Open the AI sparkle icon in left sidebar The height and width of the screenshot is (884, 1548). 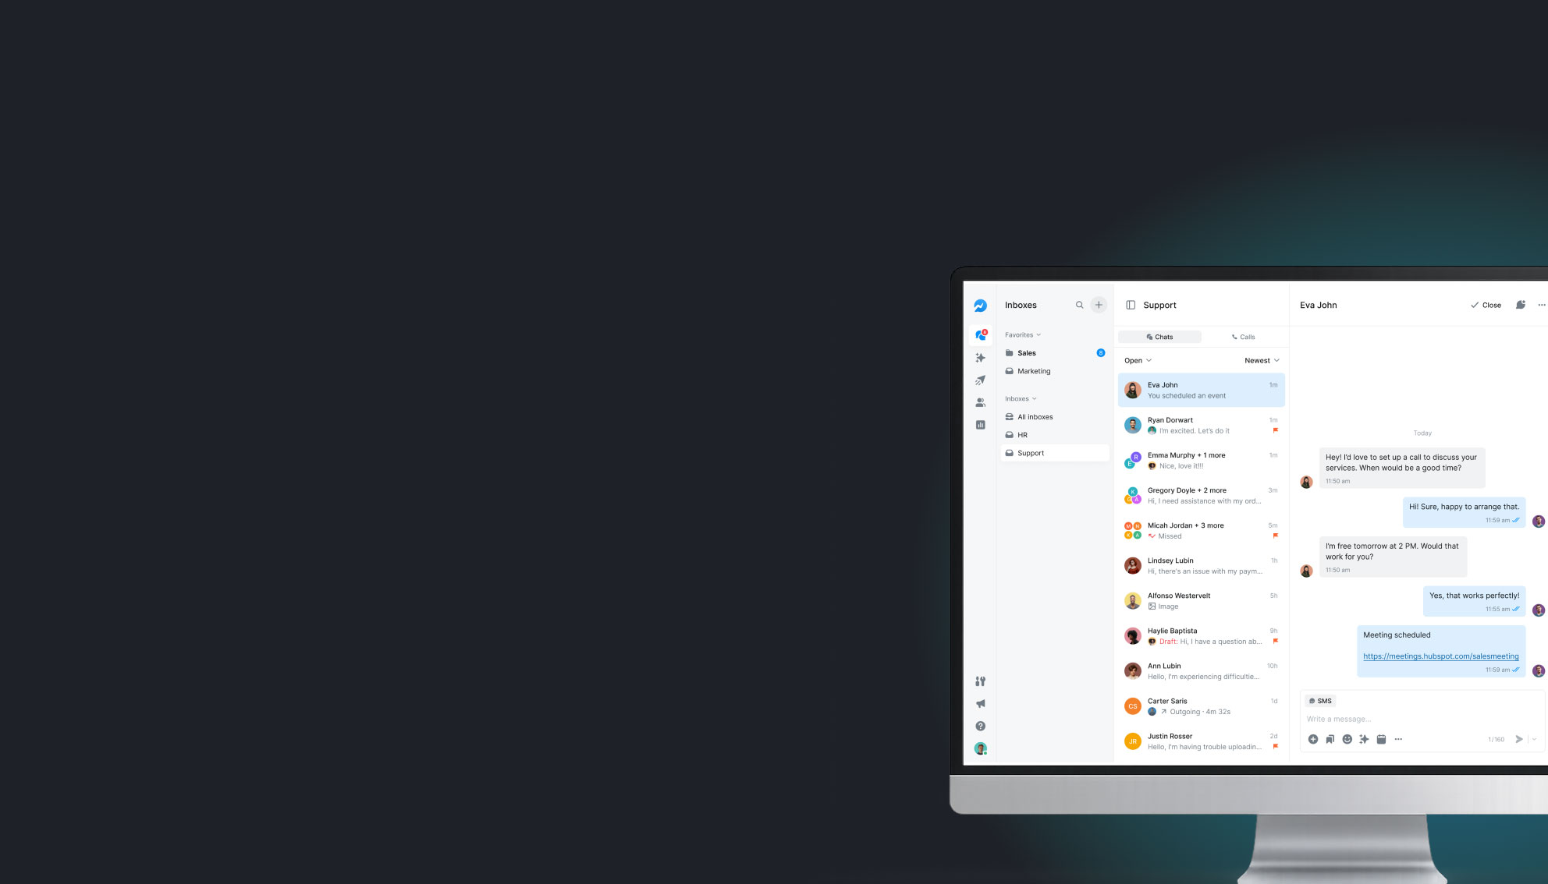click(981, 358)
